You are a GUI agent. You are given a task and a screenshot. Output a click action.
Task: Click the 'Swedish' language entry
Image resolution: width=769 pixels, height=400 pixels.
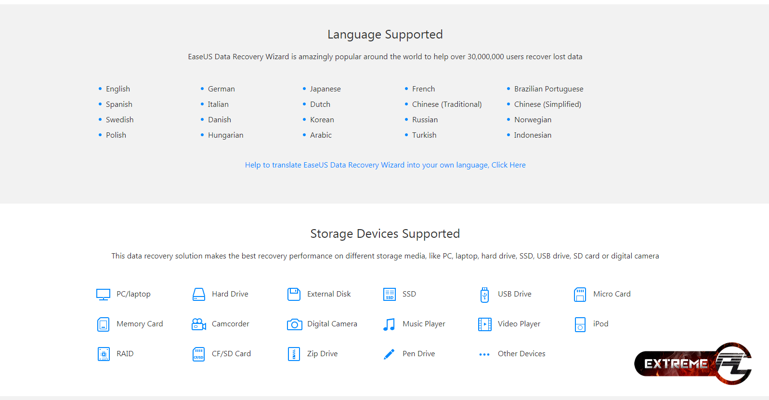(x=120, y=120)
